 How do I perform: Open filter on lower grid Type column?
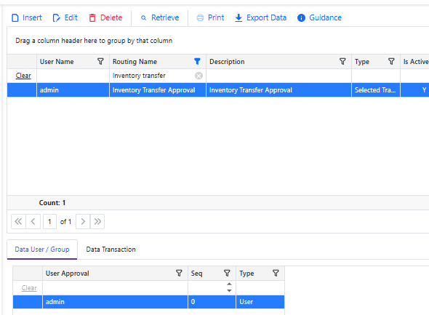tap(276, 273)
